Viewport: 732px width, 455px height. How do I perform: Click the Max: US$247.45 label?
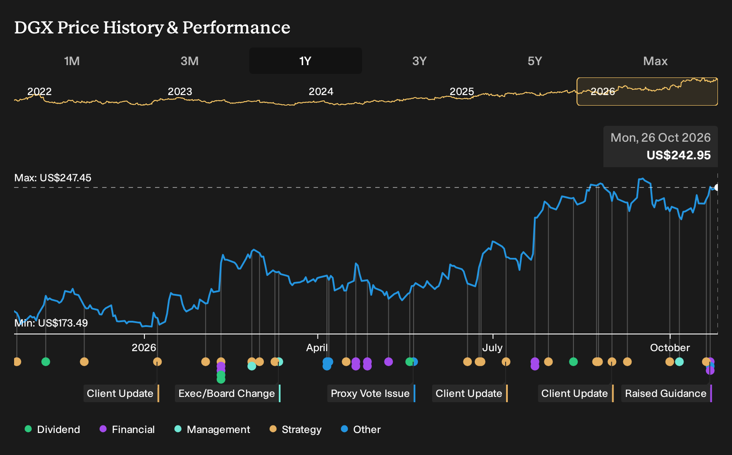(53, 178)
